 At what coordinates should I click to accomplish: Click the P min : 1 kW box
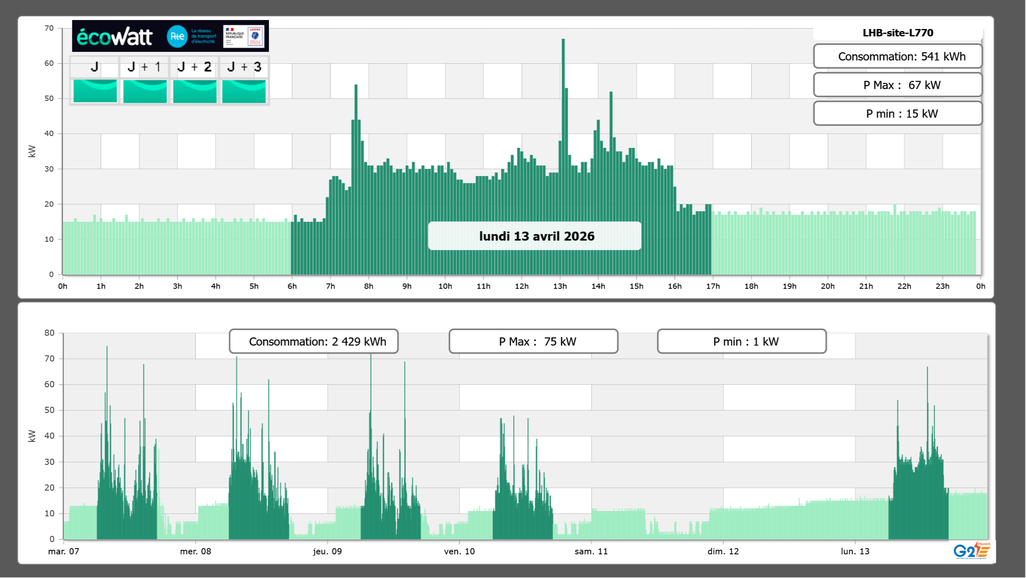(742, 341)
